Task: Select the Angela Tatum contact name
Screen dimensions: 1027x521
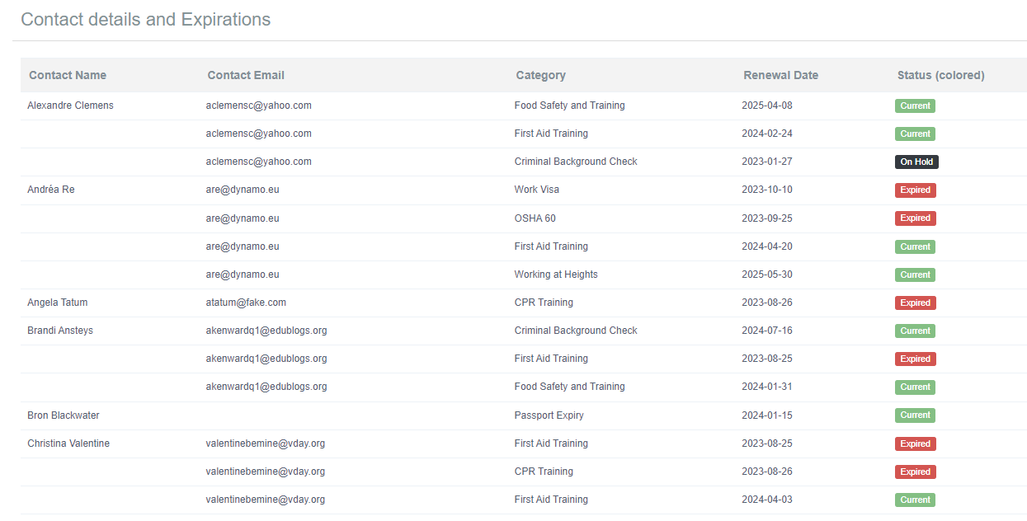Action: [57, 303]
